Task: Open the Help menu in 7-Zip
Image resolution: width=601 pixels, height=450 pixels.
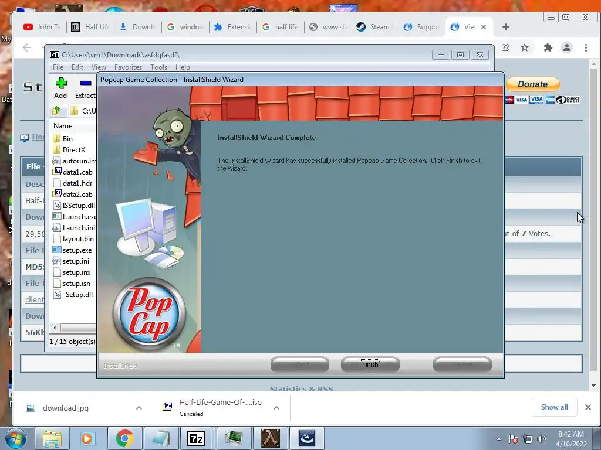Action: tap(183, 67)
